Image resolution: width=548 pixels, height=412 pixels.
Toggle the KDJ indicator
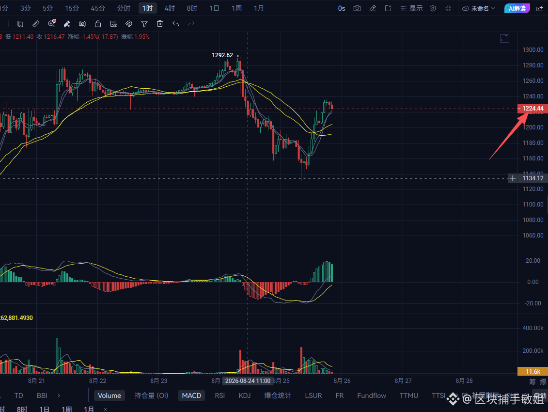[x=244, y=396]
